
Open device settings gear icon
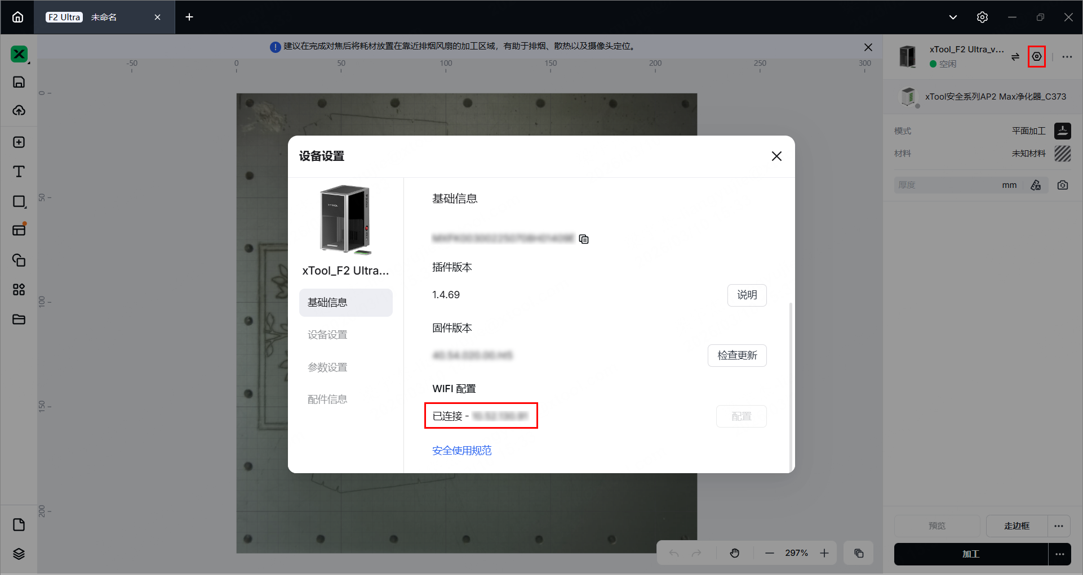pos(1036,56)
